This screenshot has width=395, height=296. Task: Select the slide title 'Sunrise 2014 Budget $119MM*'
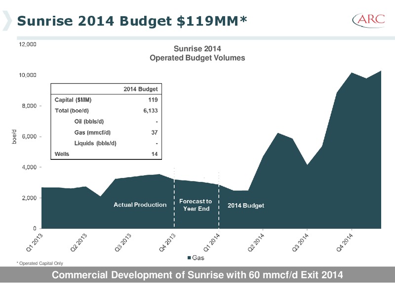(x=132, y=21)
